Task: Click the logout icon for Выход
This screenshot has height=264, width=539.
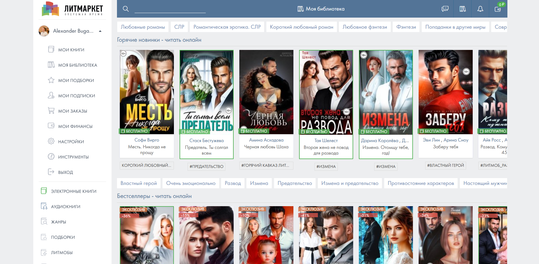Action: click(x=51, y=172)
